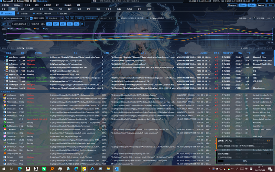The height and width of the screenshot is (172, 275).
Task: Open the 插件管理 plugin menu
Action: [47, 5]
